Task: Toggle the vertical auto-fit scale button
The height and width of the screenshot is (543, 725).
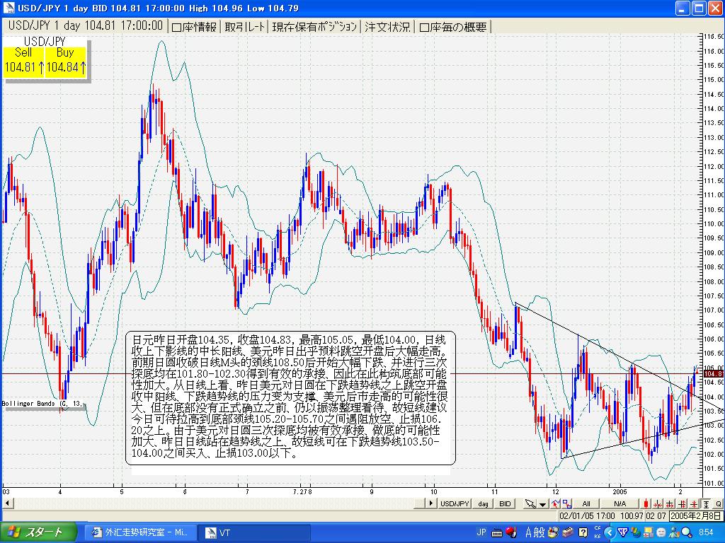Action: (706, 503)
